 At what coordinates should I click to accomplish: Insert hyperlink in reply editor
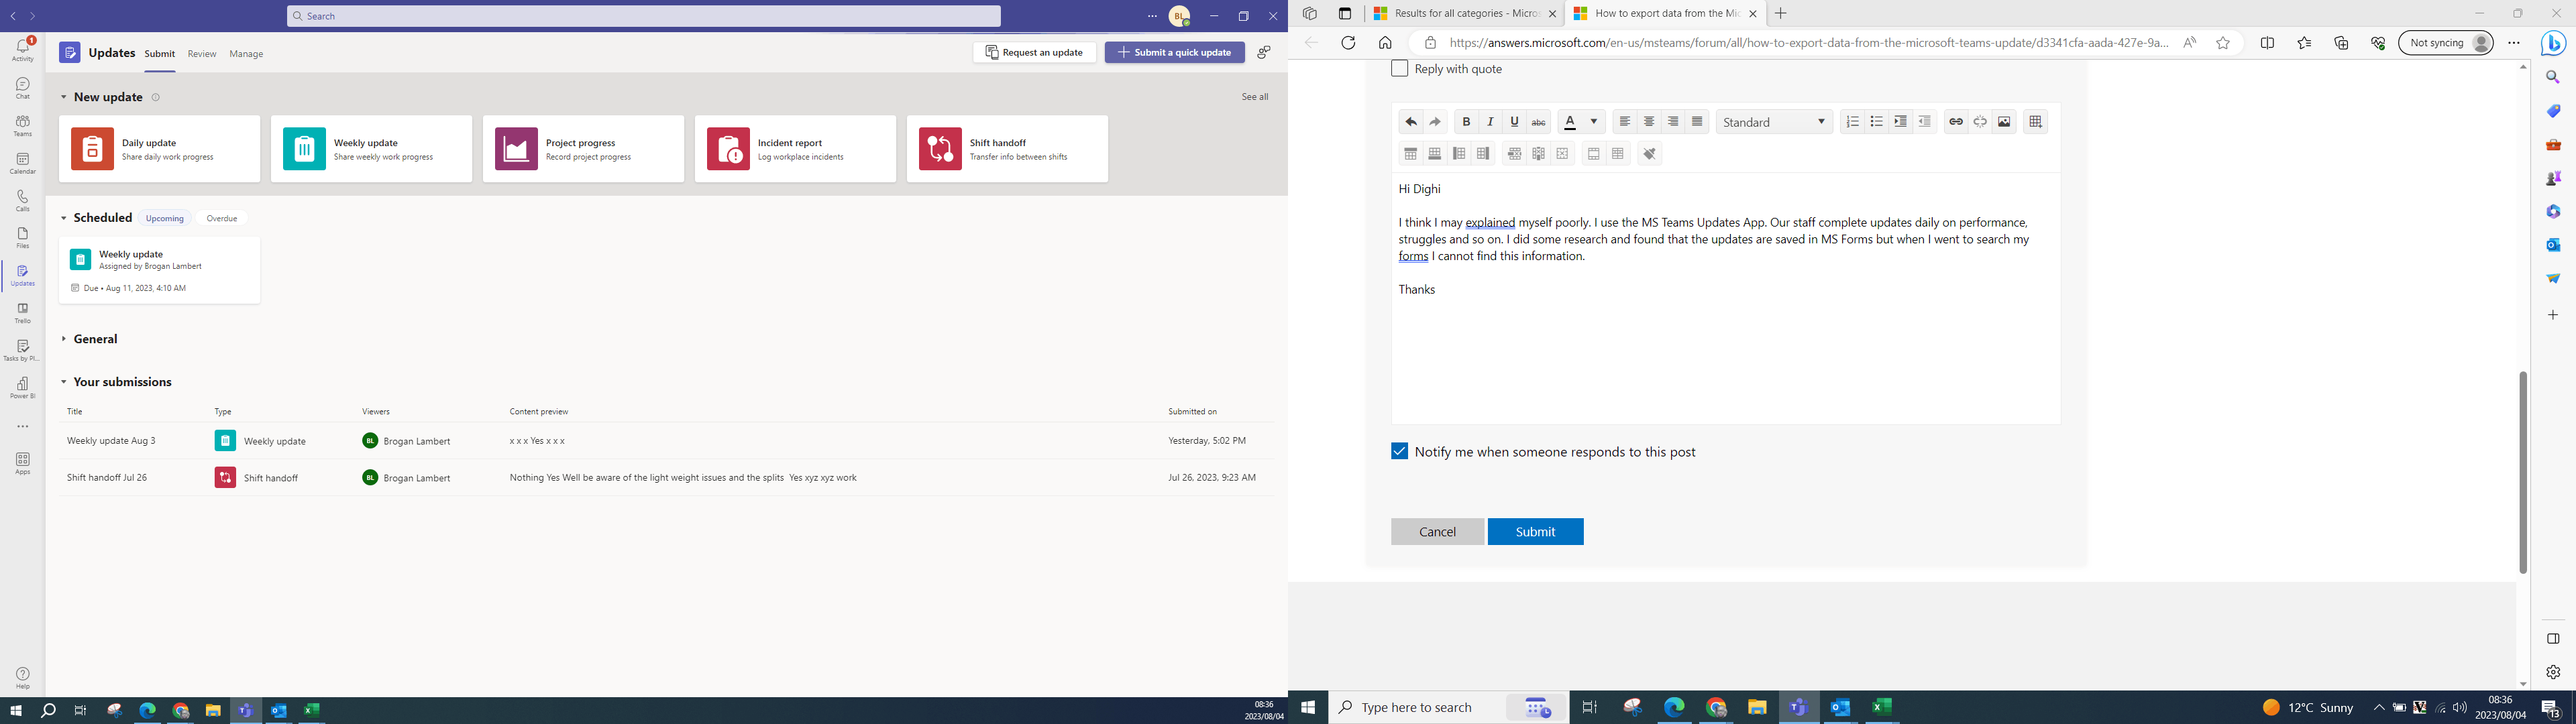click(1956, 122)
